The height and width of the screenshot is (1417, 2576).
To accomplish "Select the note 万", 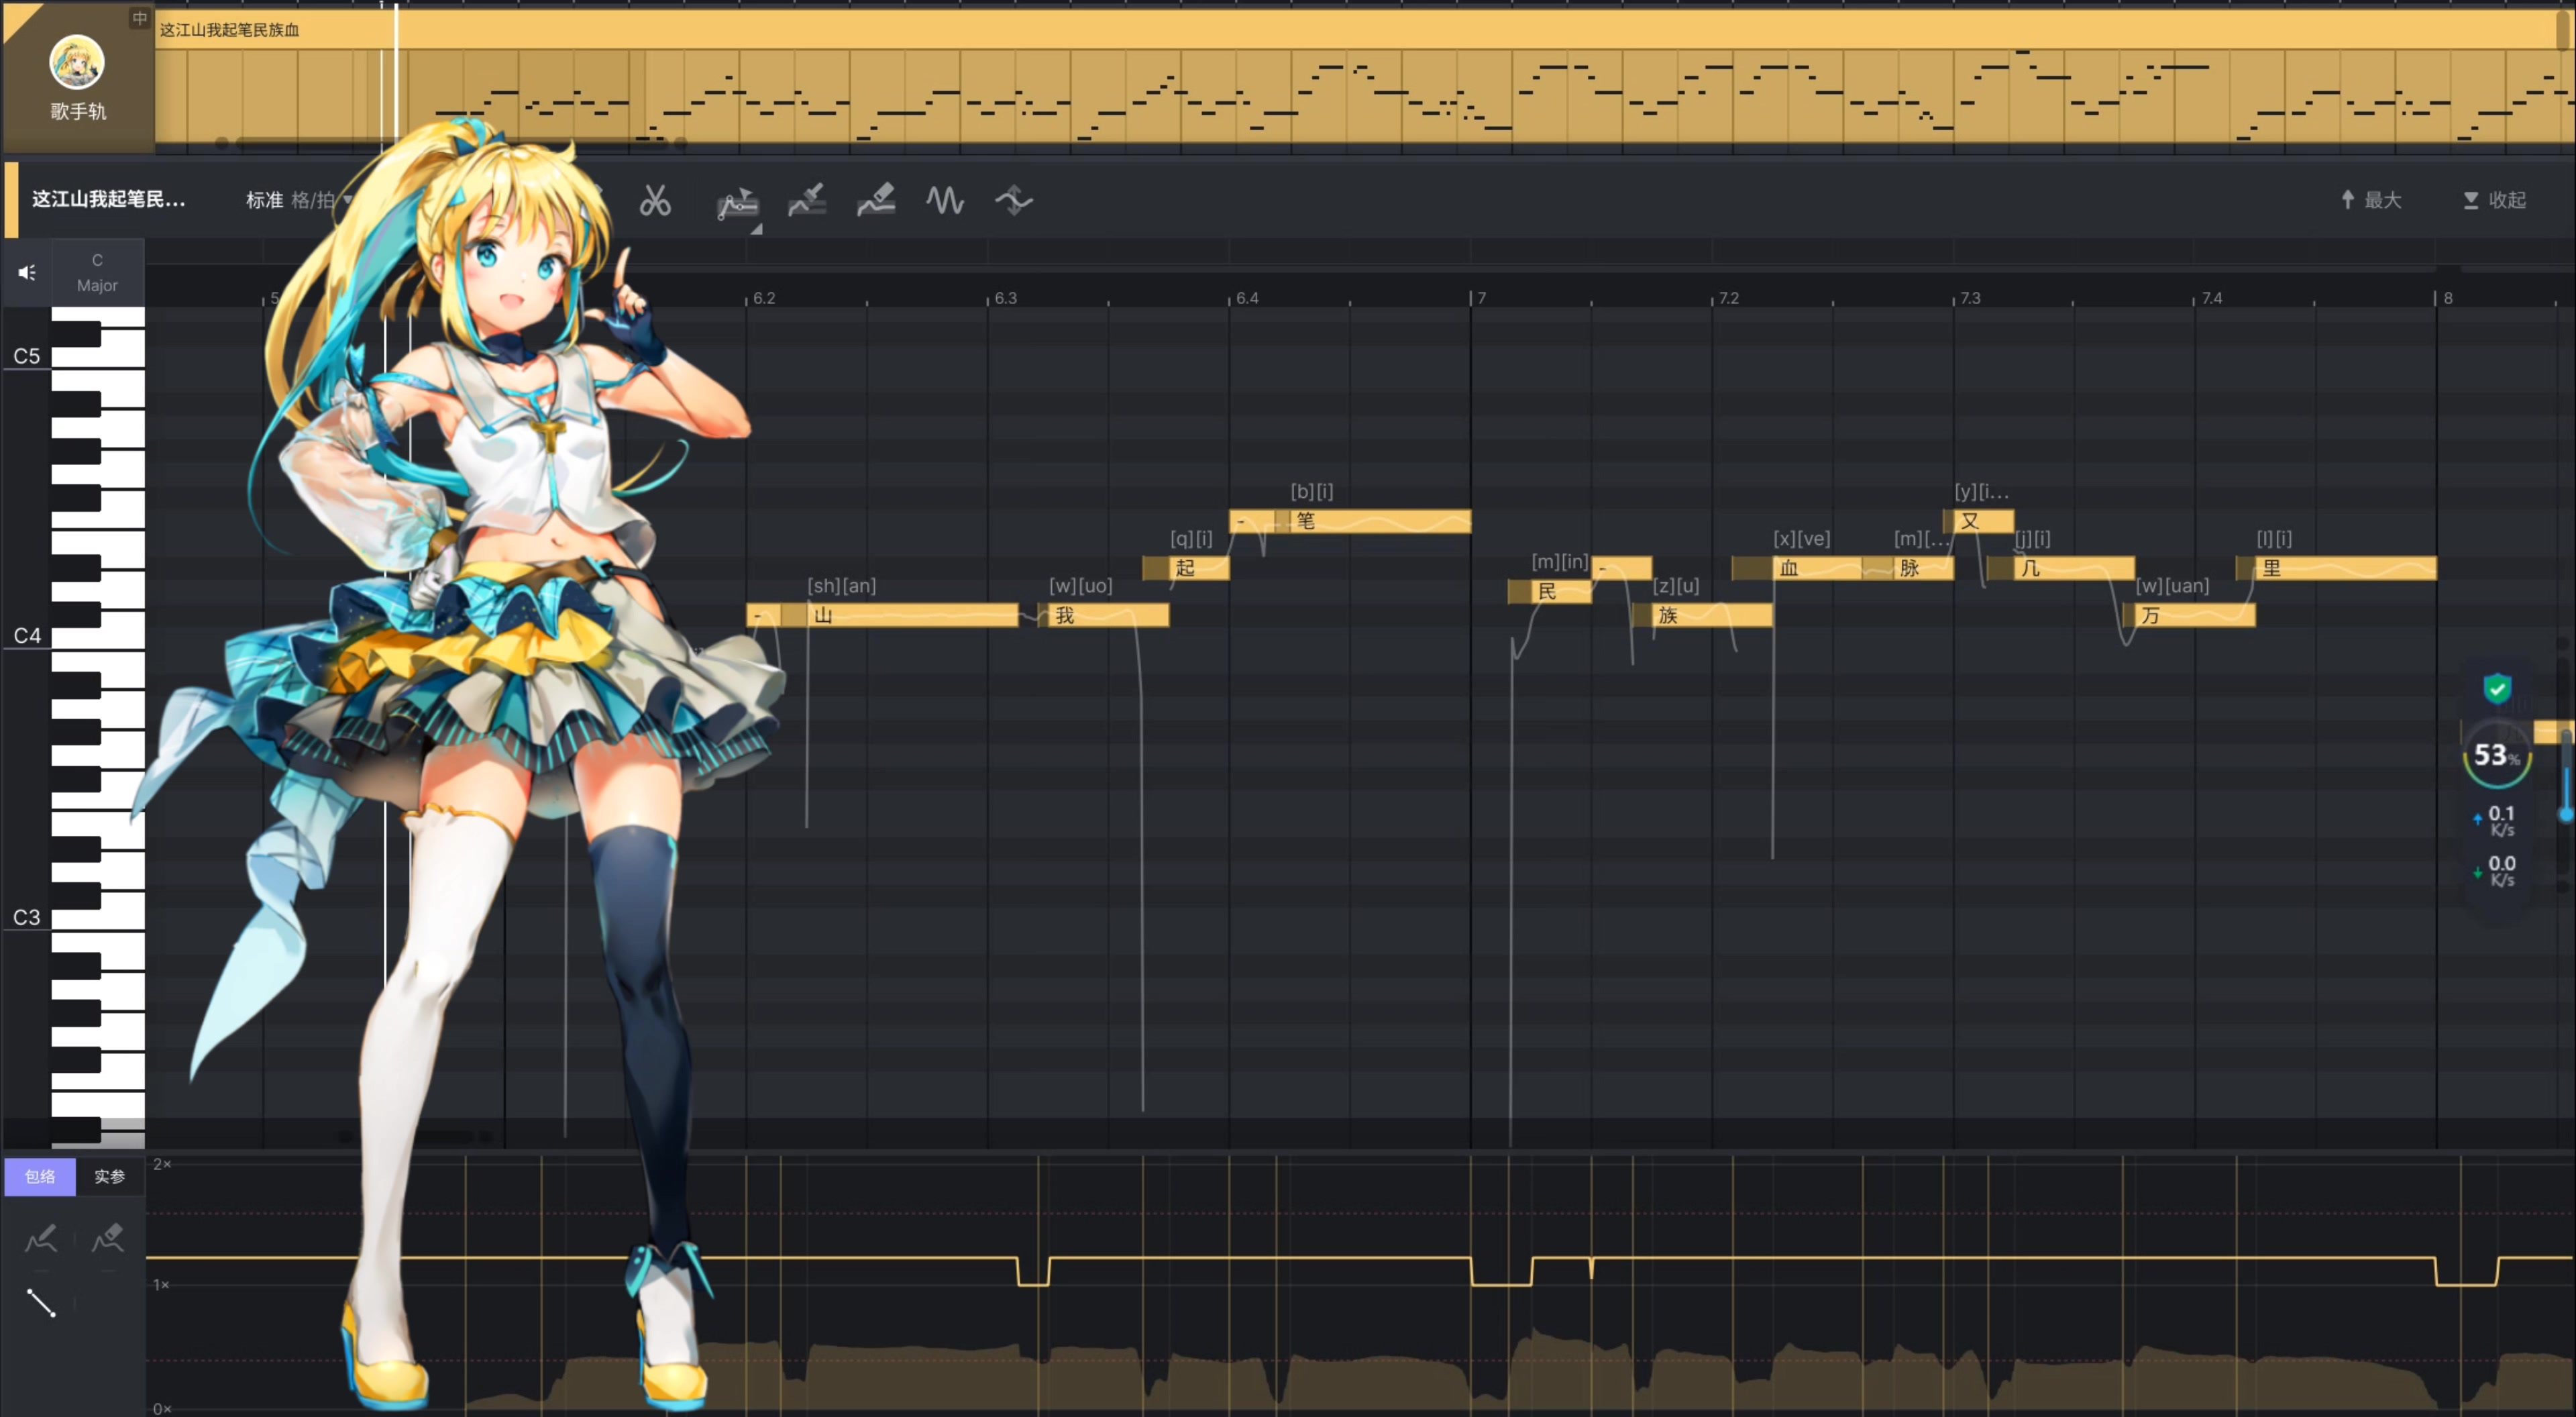I will pos(2195,615).
